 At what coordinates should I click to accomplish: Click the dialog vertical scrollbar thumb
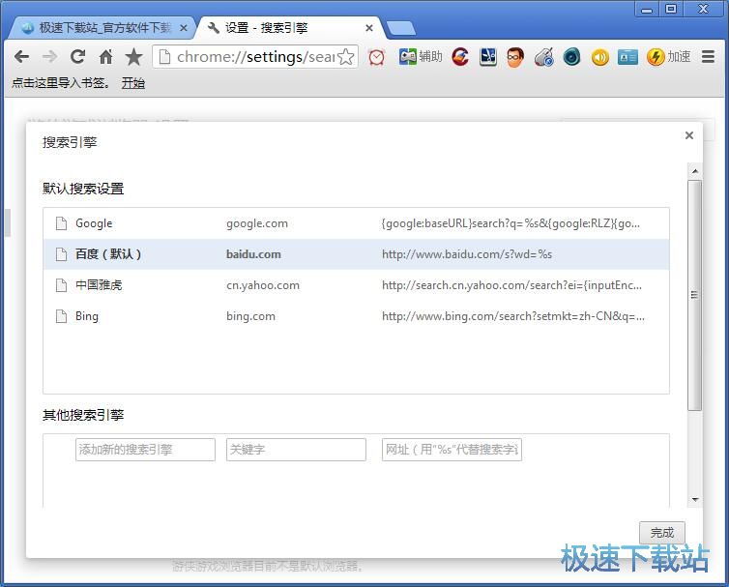coord(694,295)
